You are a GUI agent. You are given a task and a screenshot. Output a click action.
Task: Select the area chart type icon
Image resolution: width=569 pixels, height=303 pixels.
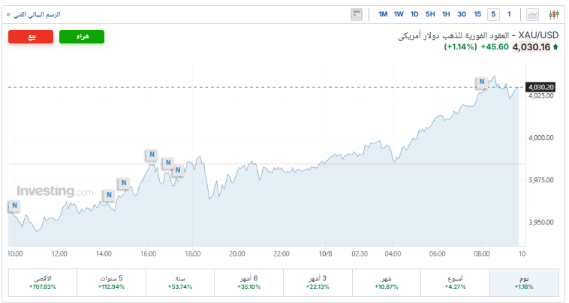(x=533, y=14)
